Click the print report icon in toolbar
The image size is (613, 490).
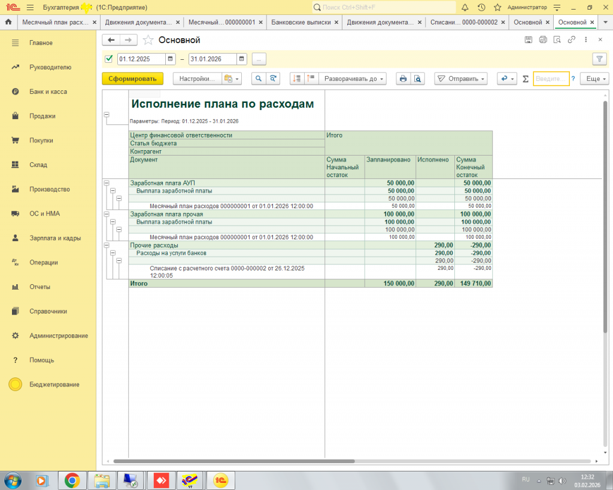point(403,78)
